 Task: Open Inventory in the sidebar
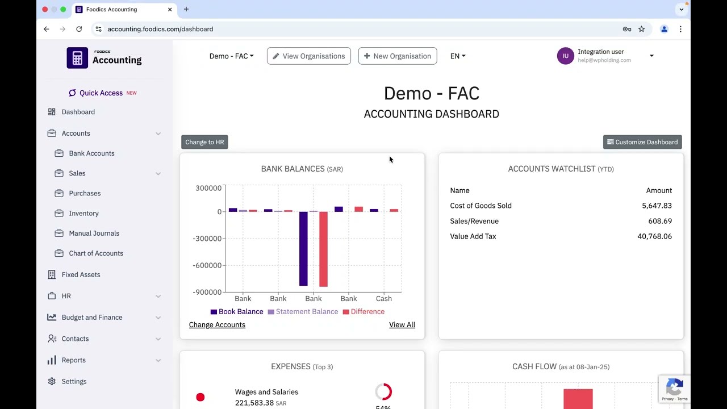83,213
